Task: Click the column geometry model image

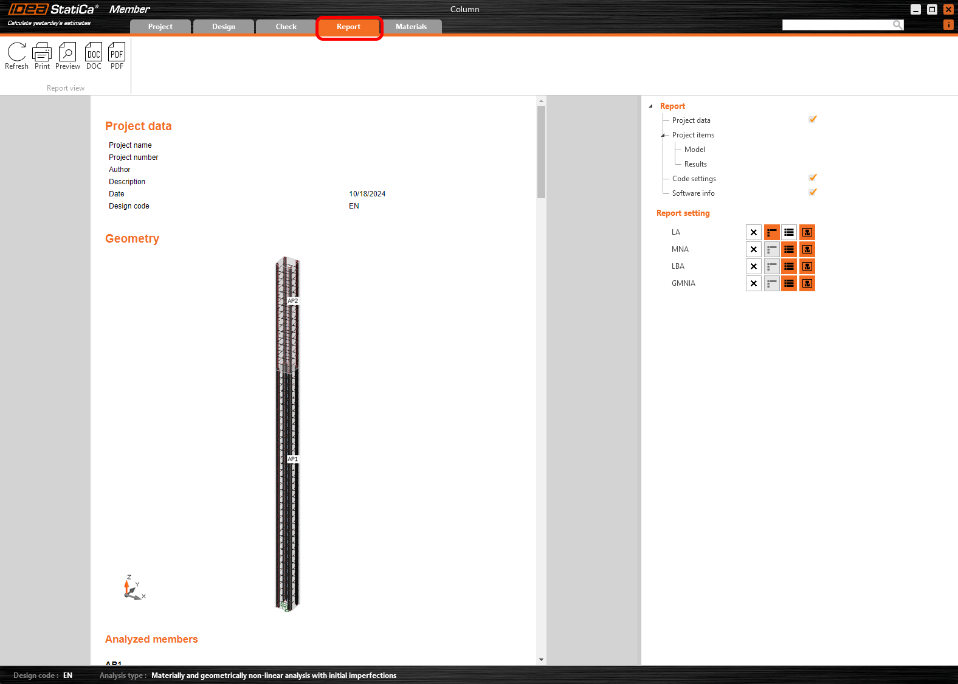Action: coord(288,434)
